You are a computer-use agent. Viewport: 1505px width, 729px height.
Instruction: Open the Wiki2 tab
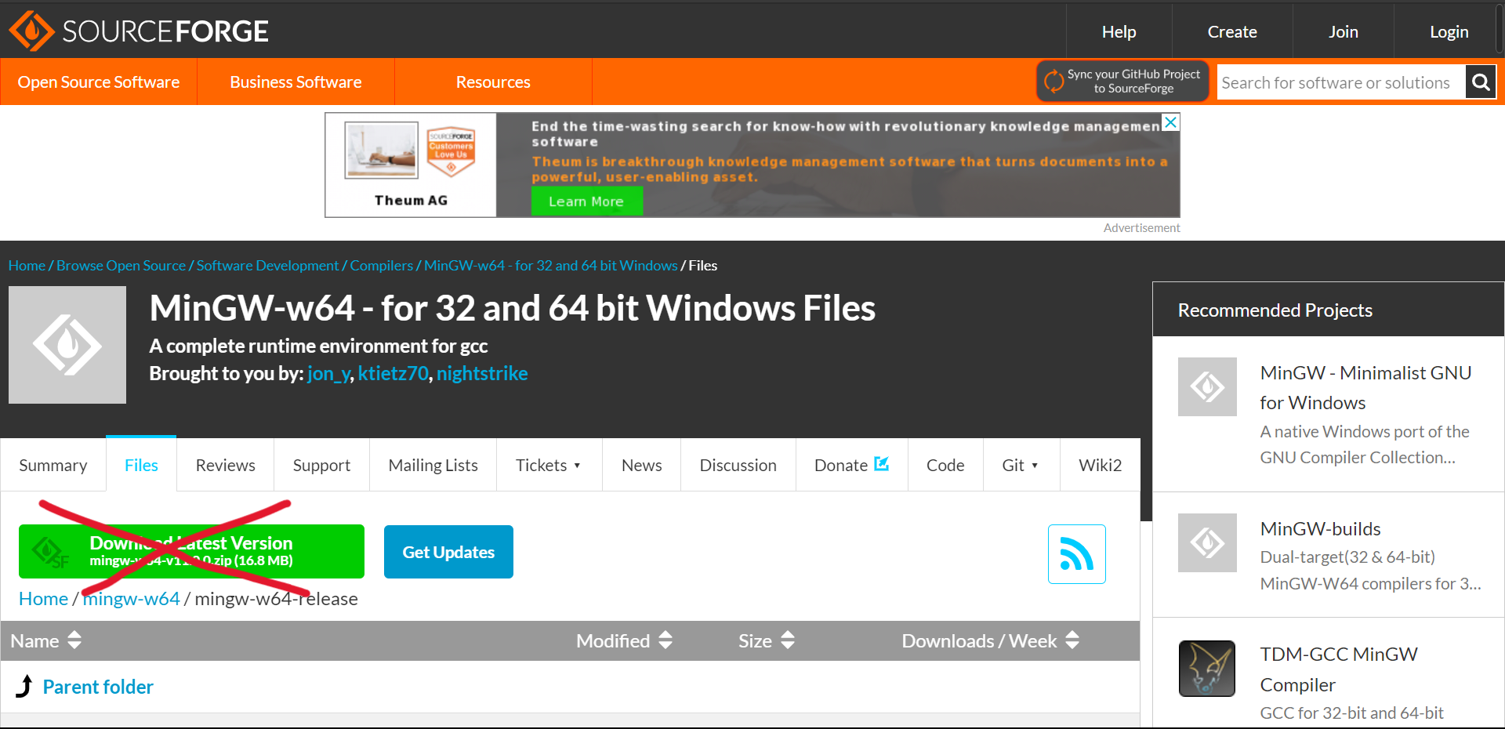[1100, 465]
